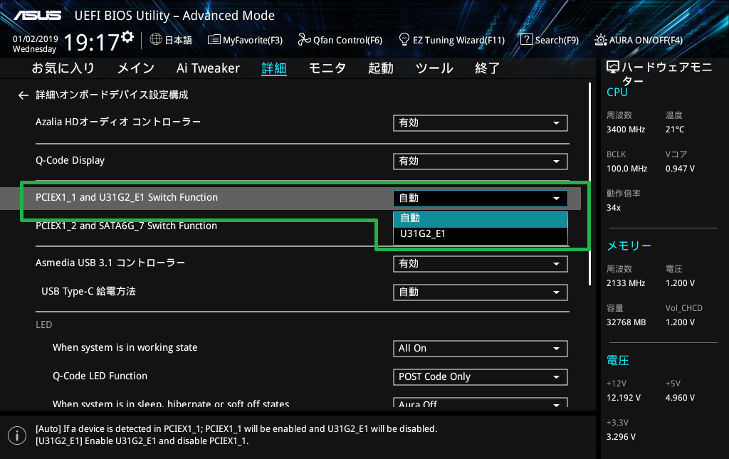Viewport: 729px width, 459px height.
Task: Open the Ai Tweaker tab
Action: [208, 68]
